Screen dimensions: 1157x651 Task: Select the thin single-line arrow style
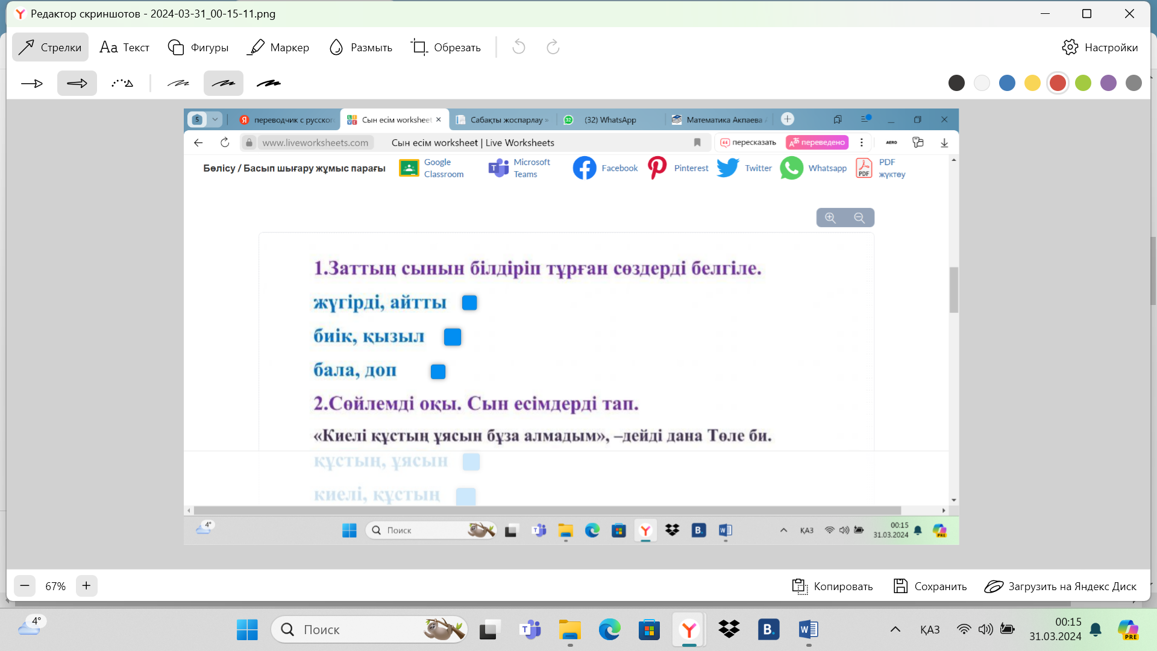coord(32,83)
